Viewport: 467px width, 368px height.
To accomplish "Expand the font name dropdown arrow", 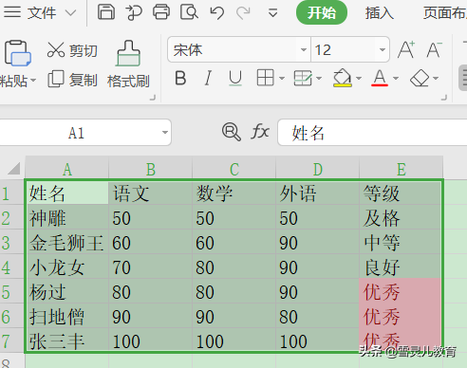I will [x=304, y=49].
